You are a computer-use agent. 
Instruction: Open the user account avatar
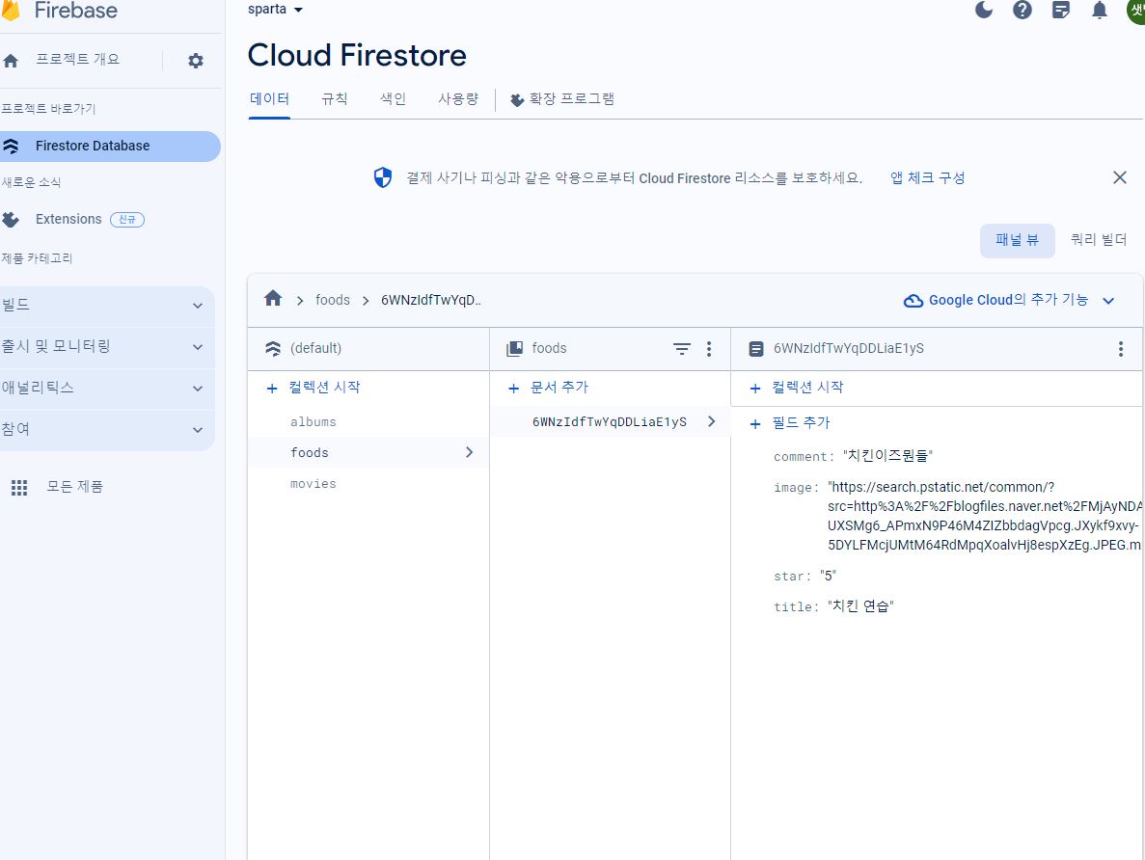tap(1135, 11)
